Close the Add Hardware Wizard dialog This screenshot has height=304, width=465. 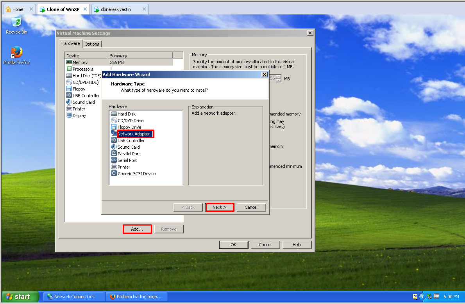point(265,75)
